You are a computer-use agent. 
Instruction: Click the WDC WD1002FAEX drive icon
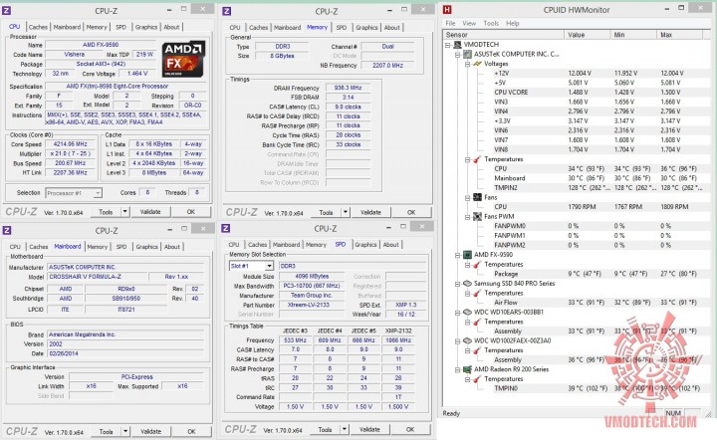coord(467,340)
